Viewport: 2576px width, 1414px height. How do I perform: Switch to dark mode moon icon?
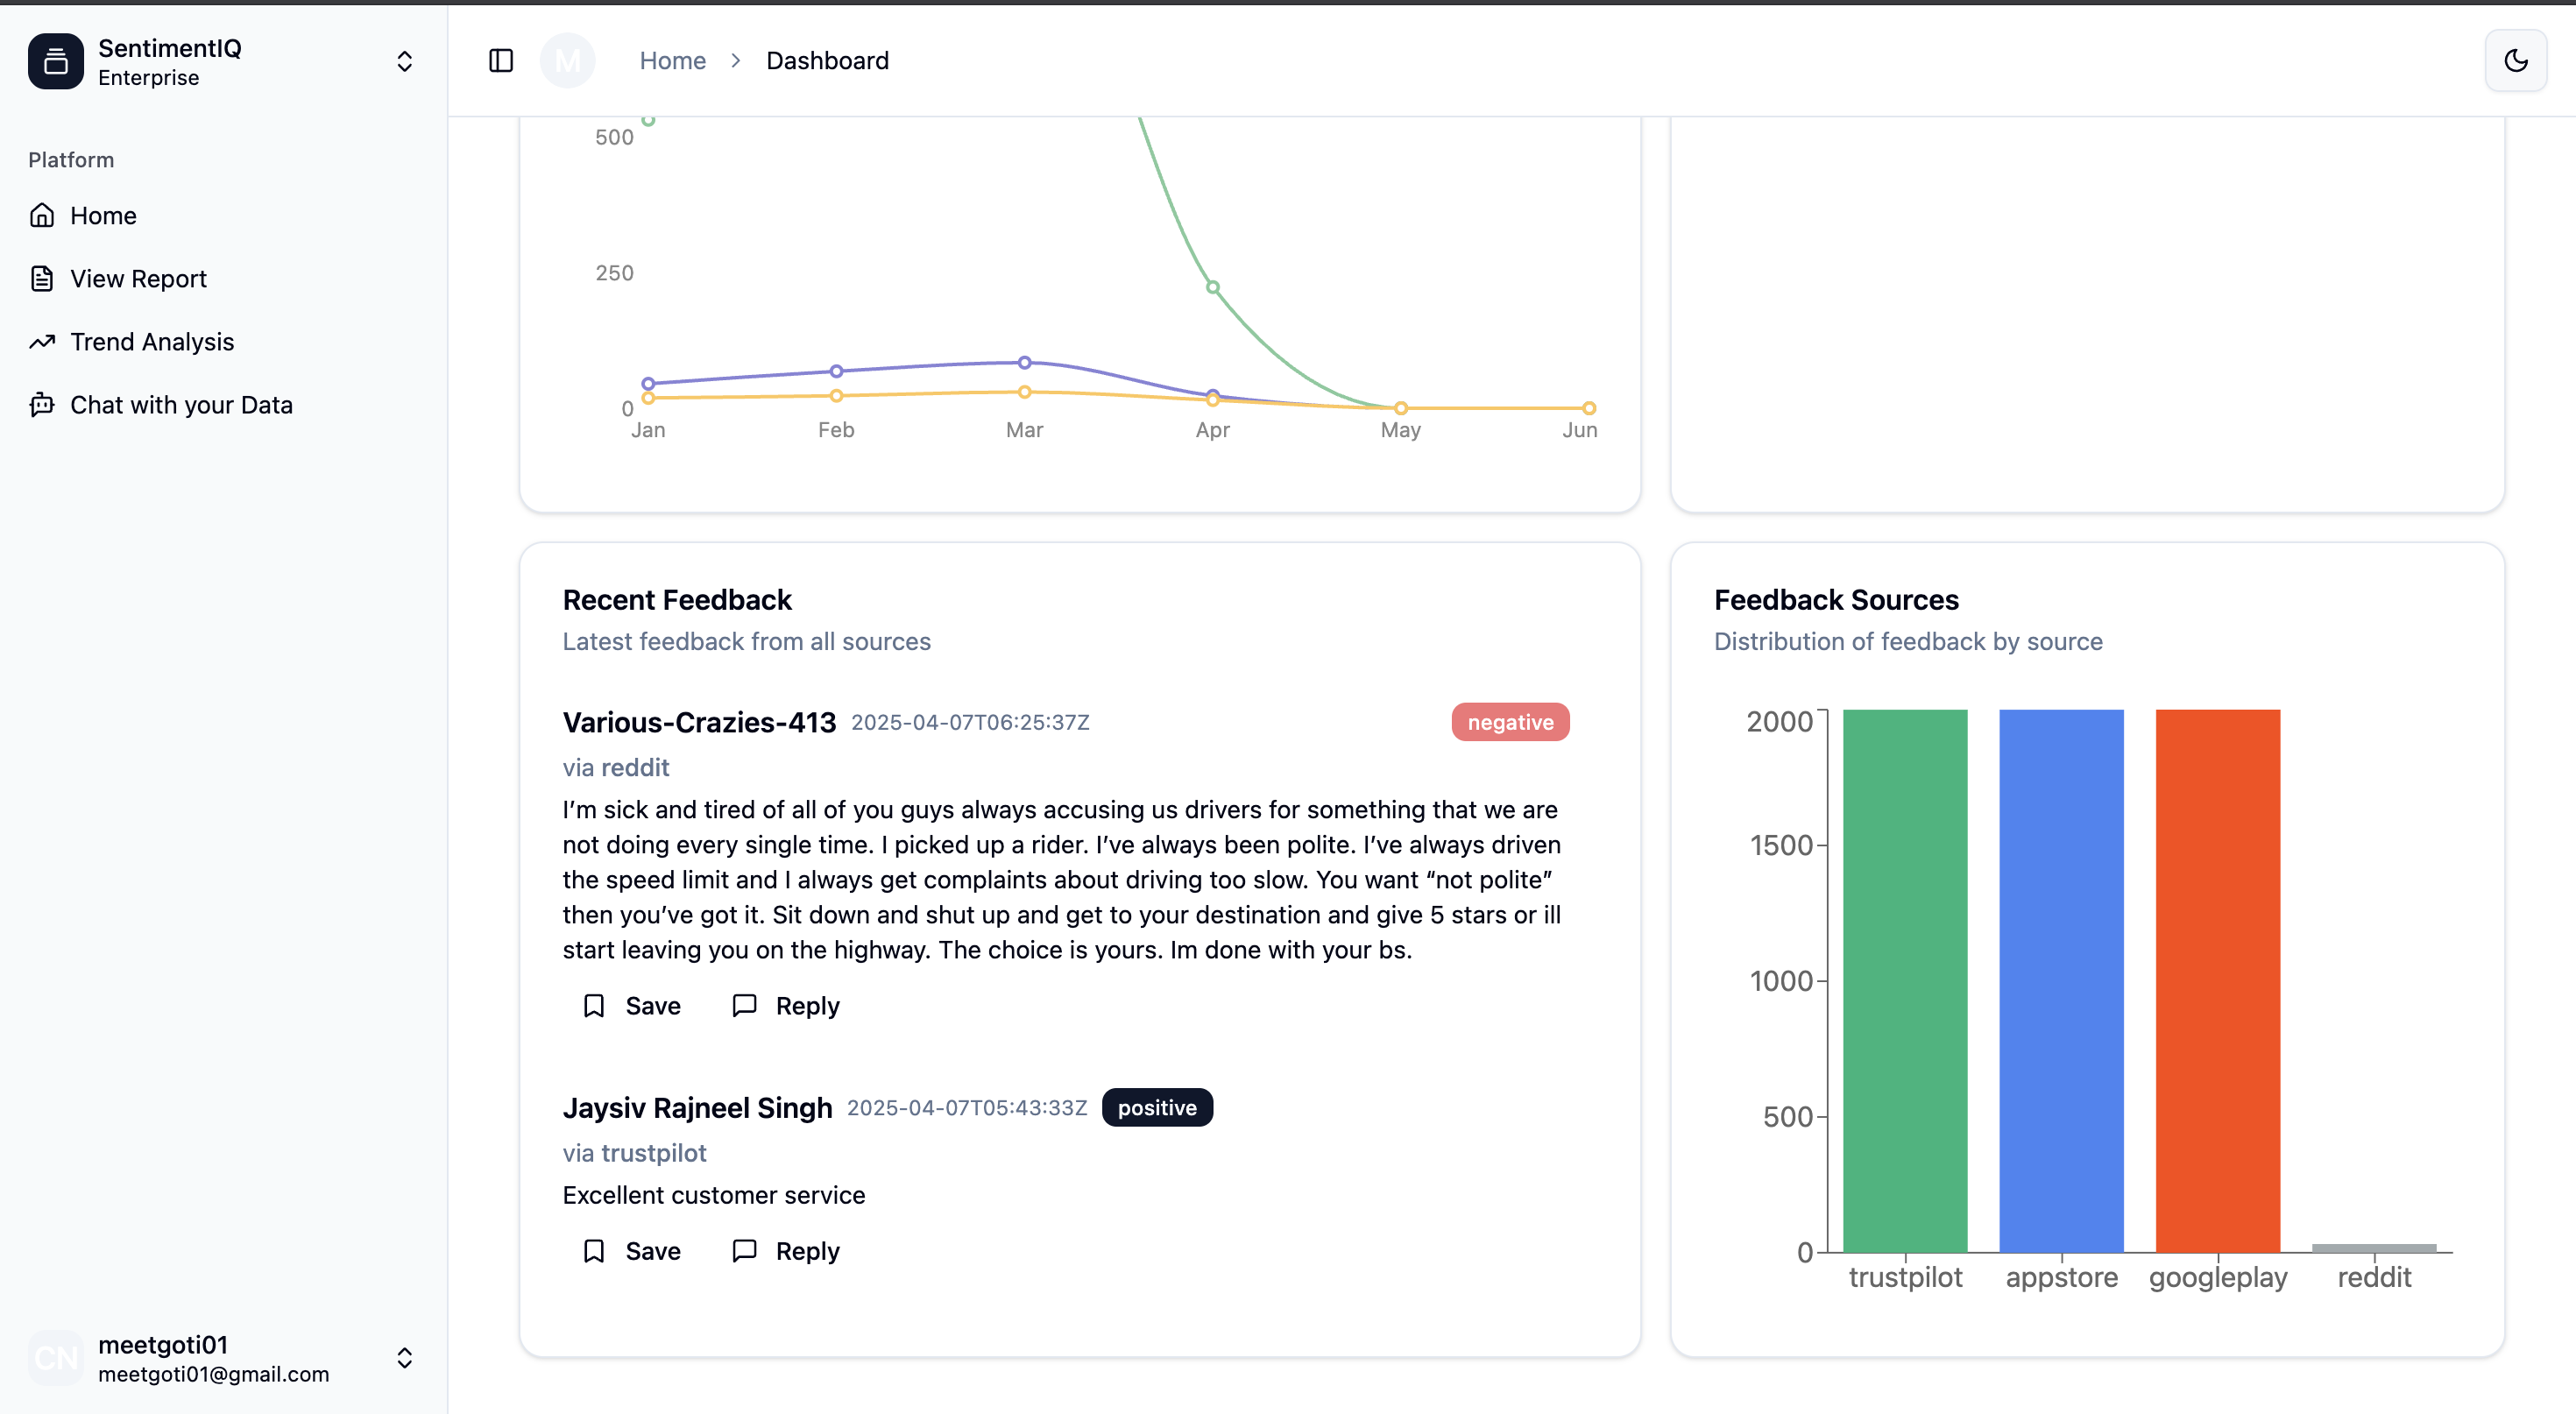pyautogui.click(x=2515, y=61)
